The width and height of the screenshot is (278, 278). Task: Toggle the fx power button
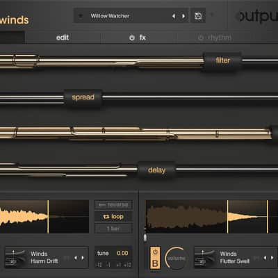tap(132, 38)
